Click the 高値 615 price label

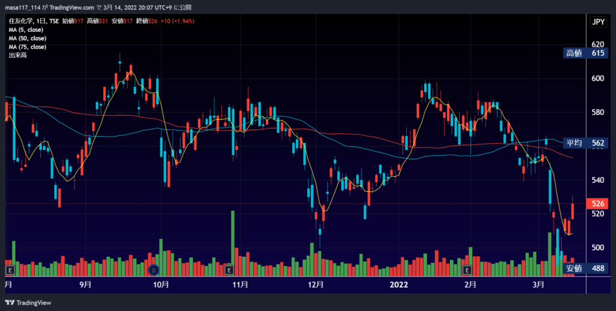[x=585, y=53]
